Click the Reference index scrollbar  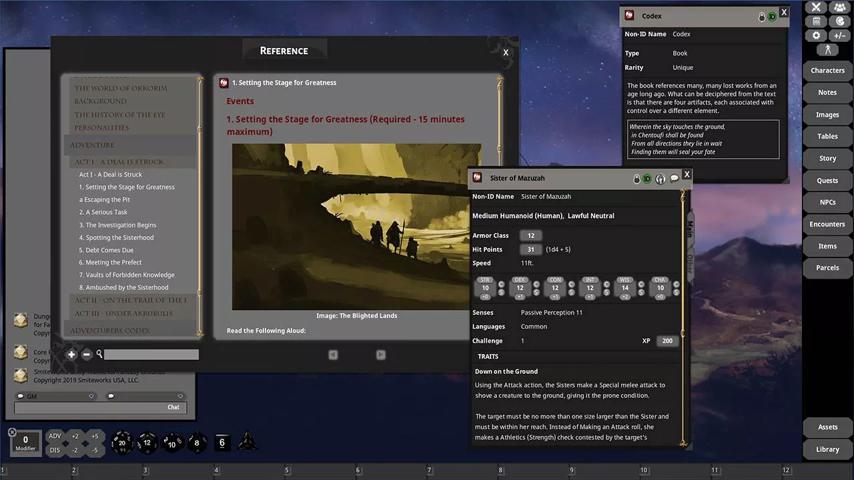(x=199, y=207)
